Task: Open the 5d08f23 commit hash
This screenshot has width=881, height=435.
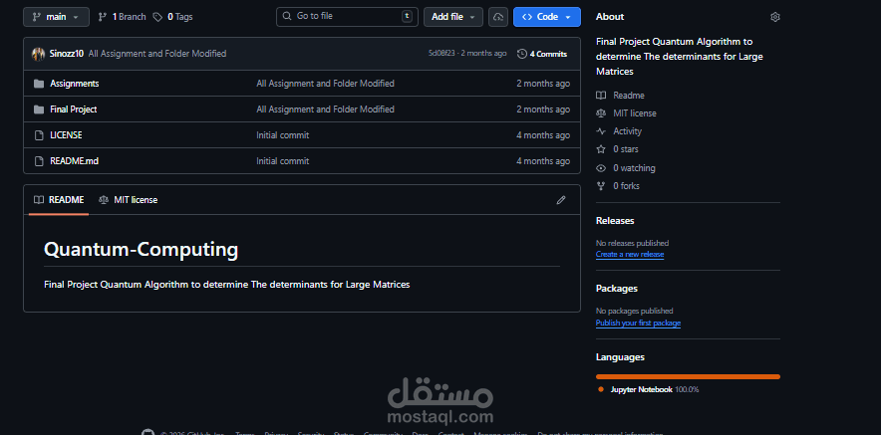Action: [x=441, y=54]
